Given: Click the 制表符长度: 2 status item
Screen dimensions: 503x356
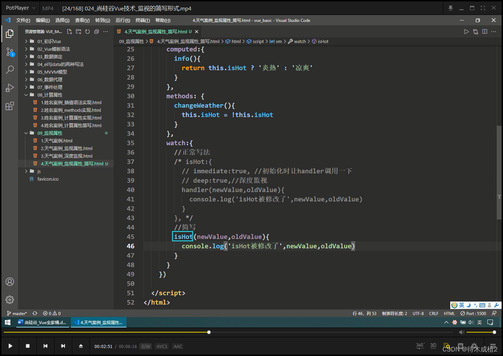Looking at the screenshot, I should (395, 313).
